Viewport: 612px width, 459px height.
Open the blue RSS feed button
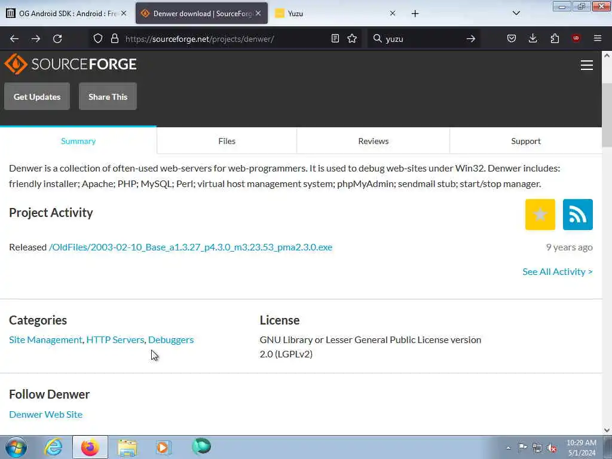coord(578,215)
